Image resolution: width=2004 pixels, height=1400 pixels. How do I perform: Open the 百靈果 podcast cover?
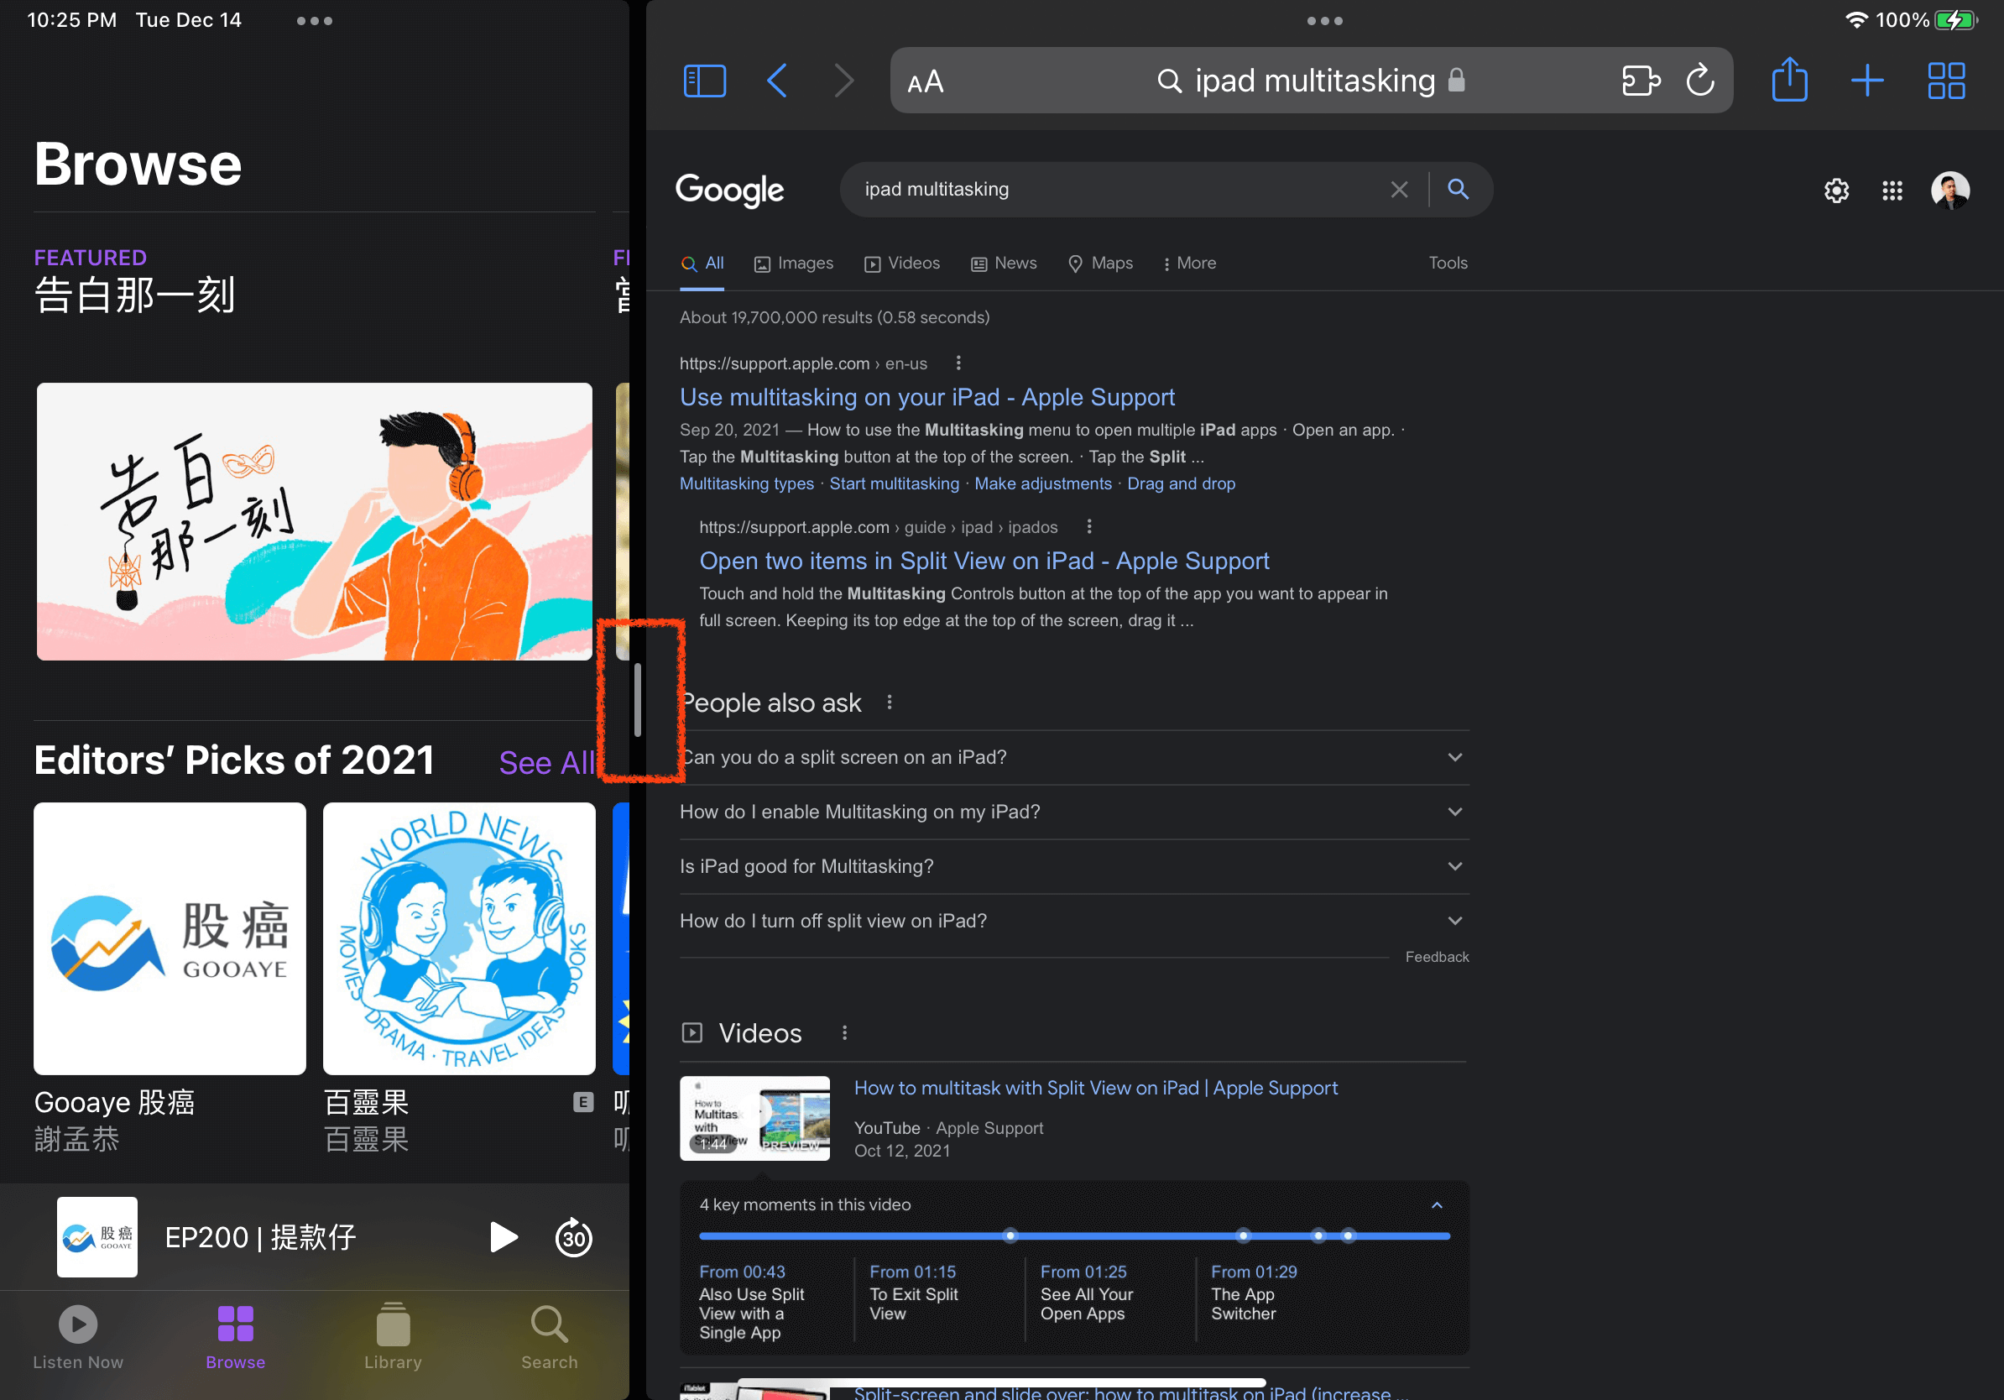click(x=459, y=938)
